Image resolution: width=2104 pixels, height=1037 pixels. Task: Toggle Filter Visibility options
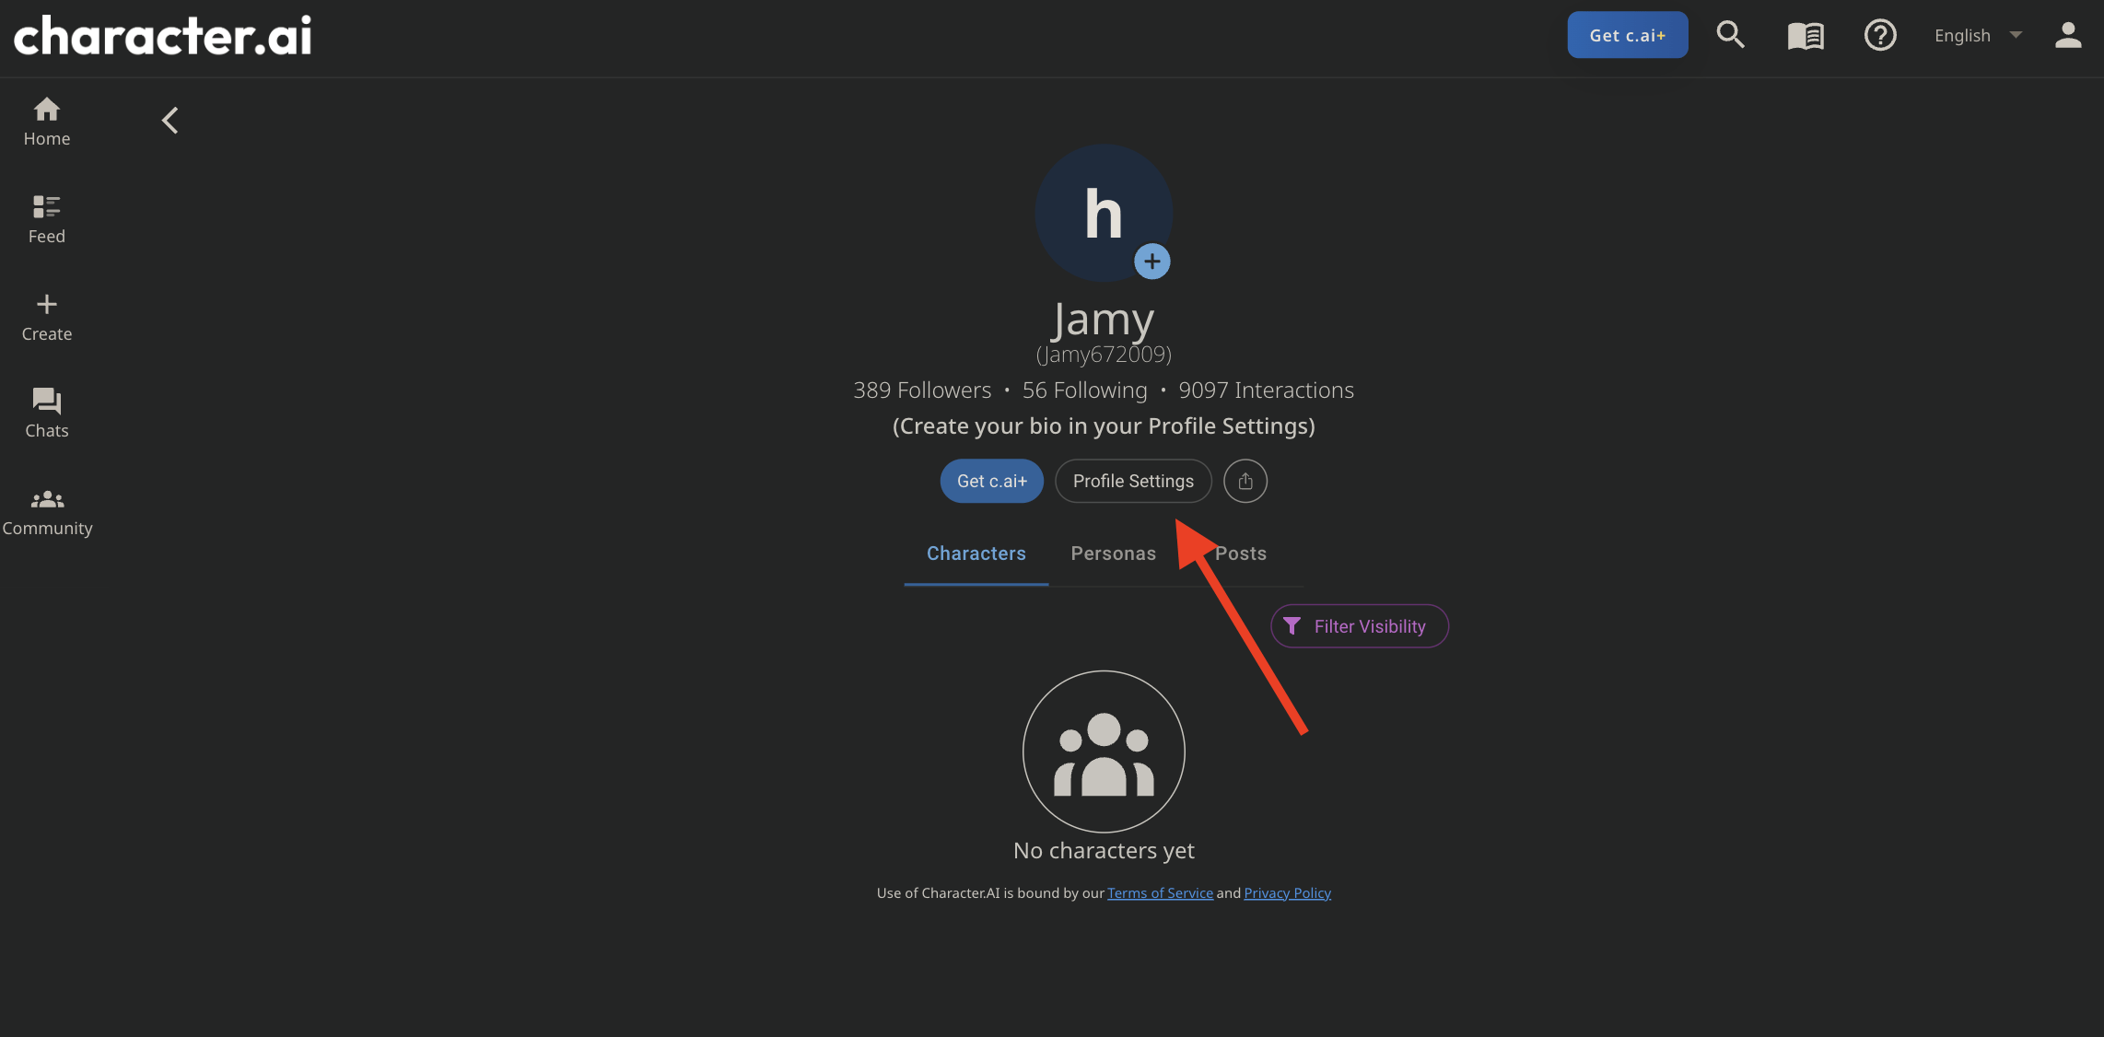(x=1360, y=625)
